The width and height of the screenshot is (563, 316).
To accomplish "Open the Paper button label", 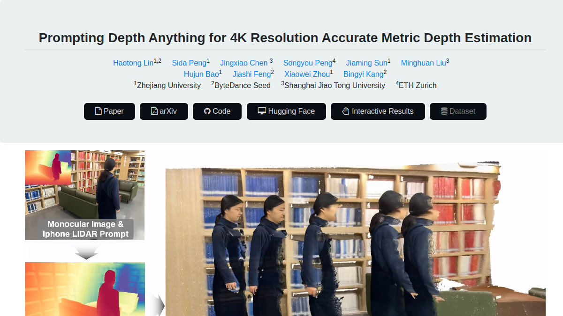I will pyautogui.click(x=114, y=111).
